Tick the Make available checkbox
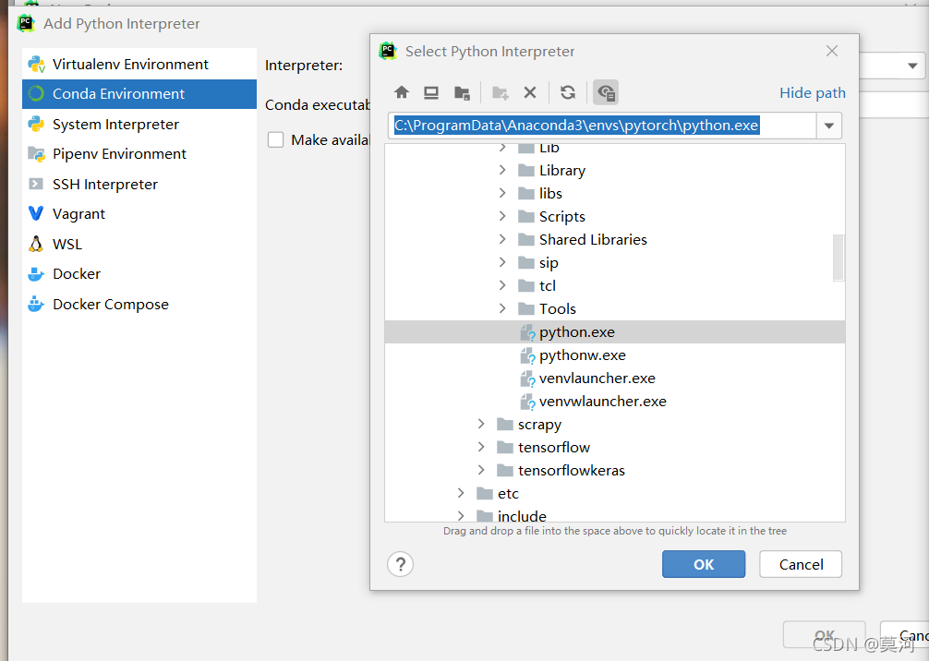The width and height of the screenshot is (929, 661). [275, 139]
